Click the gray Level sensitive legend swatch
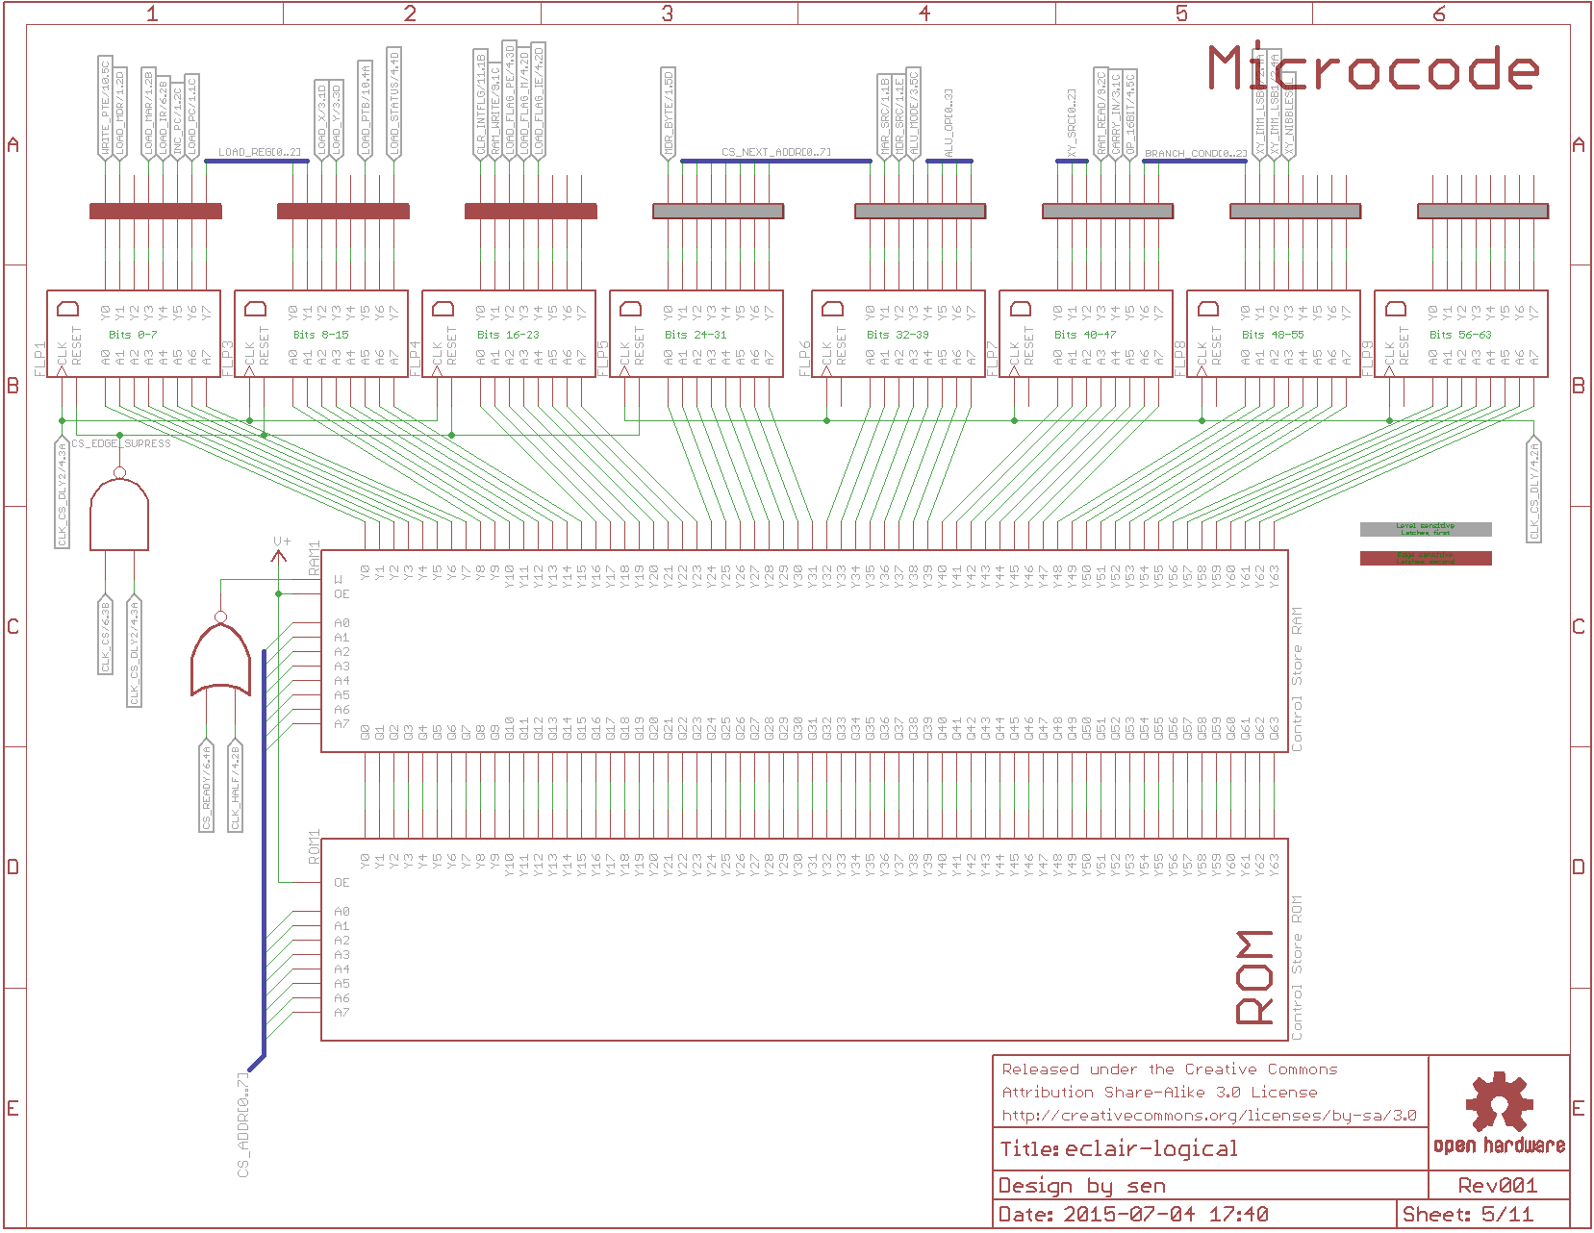 click(x=1425, y=529)
